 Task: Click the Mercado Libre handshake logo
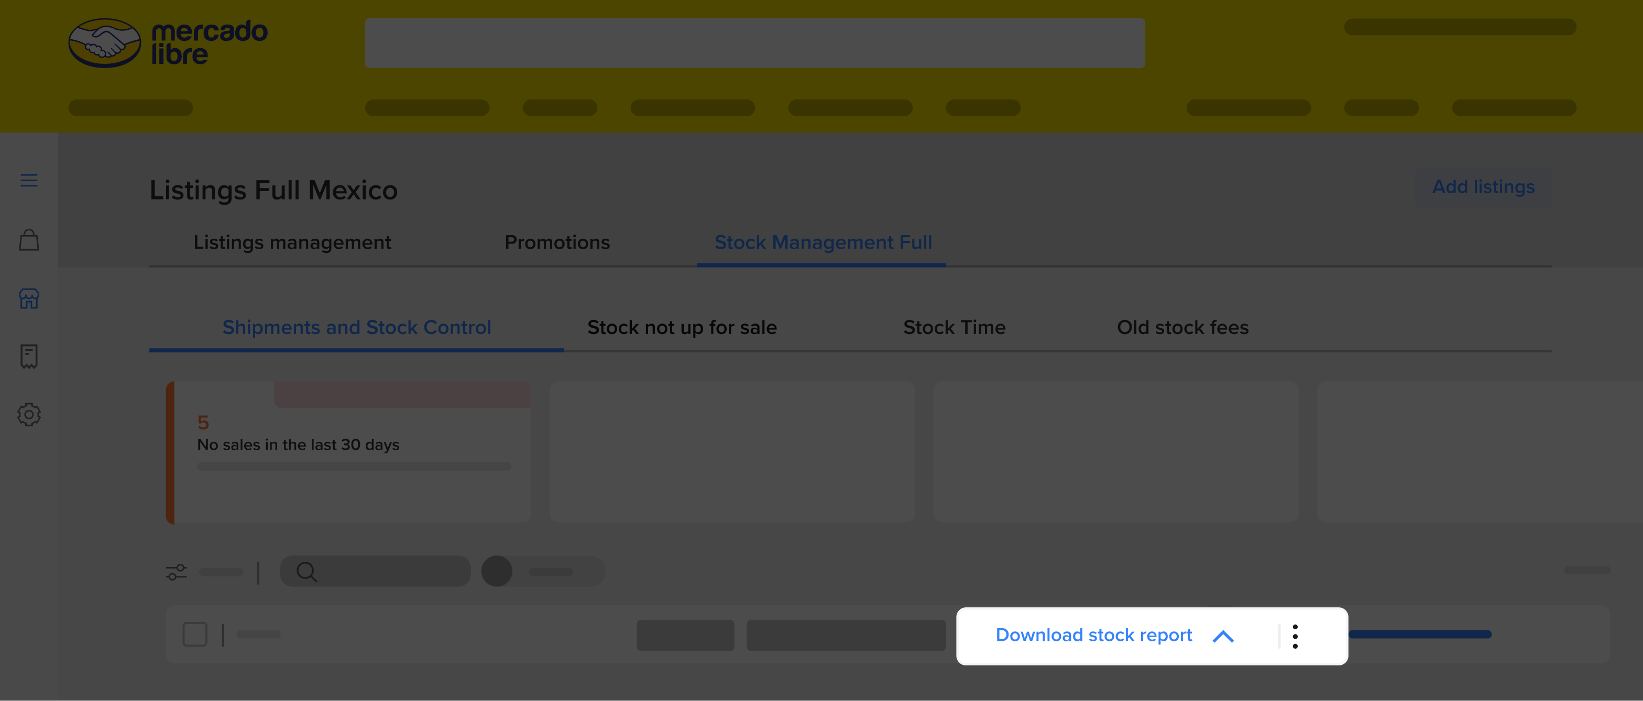tap(105, 43)
